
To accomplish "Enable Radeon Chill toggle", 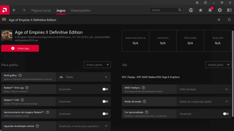I will (105, 102).
